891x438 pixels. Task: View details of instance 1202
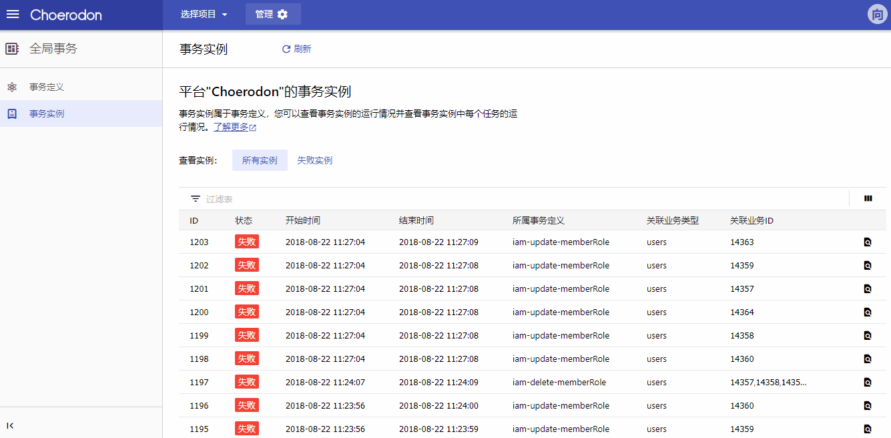click(x=868, y=265)
